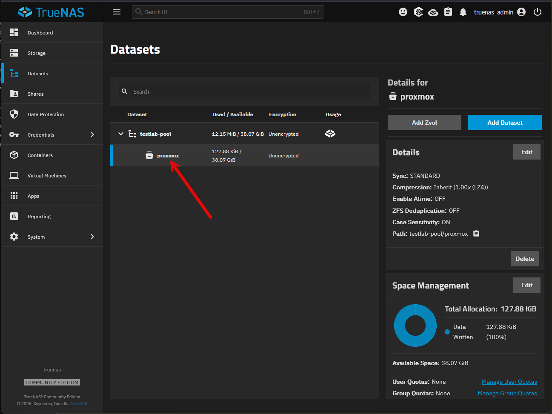
Task: Click the testlab-pool usage icon
Action: 330,134
